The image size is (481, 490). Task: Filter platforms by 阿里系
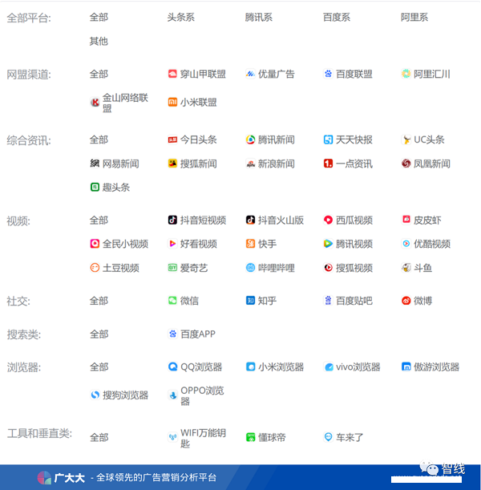(414, 17)
